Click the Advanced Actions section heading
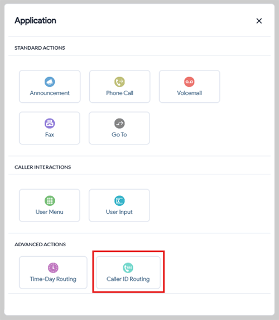Image resolution: width=279 pixels, height=320 pixels. pyautogui.click(x=40, y=244)
